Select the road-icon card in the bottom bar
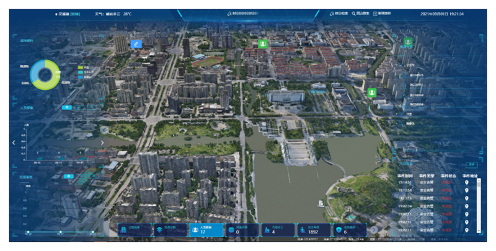The height and width of the screenshot is (251, 496). click(135, 230)
